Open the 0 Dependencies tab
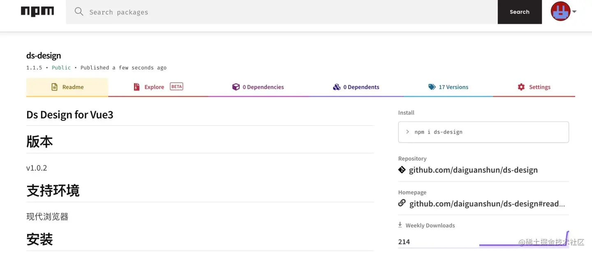 (x=258, y=87)
